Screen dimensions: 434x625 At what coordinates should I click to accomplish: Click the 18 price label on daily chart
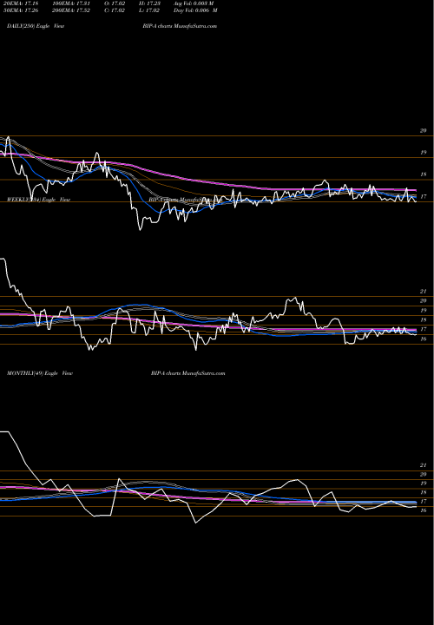pyautogui.click(x=424, y=174)
